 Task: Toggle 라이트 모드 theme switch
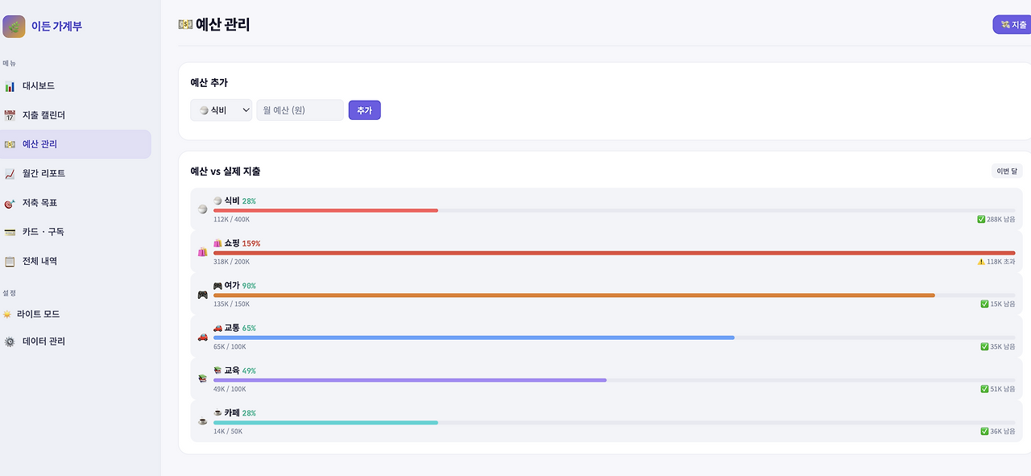point(32,314)
